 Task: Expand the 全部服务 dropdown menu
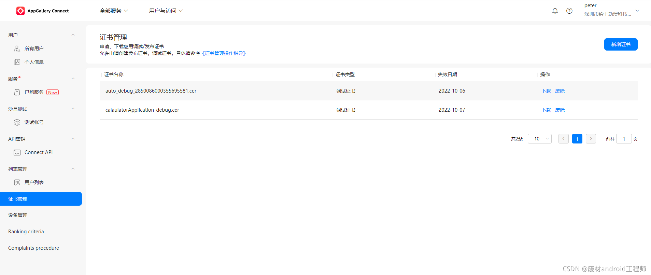coord(114,11)
